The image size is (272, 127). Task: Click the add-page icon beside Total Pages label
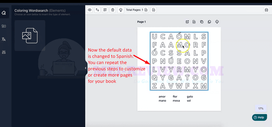pos(146,10)
